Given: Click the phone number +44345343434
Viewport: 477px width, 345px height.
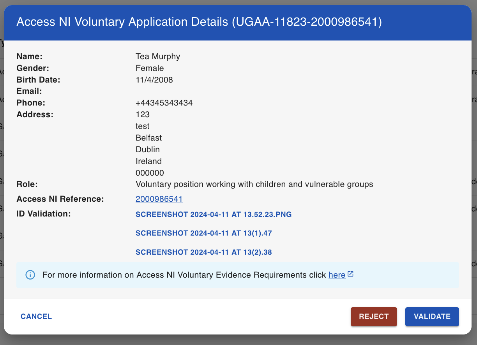Looking at the screenshot, I should pyautogui.click(x=164, y=103).
